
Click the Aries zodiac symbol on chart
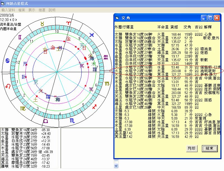[x=68, y=22]
